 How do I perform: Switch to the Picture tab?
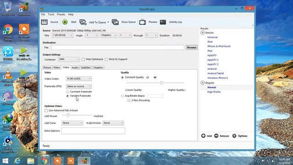[x=47, y=67]
